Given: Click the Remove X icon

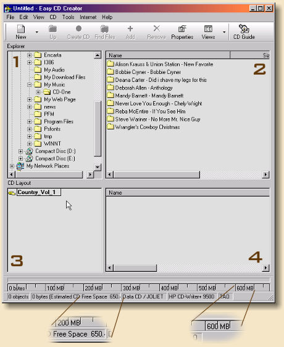Looking at the screenshot, I should (x=157, y=32).
